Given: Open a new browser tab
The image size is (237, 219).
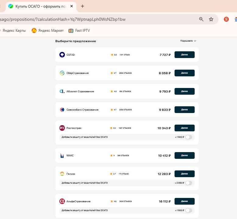Looking at the screenshot, I should [83, 6].
